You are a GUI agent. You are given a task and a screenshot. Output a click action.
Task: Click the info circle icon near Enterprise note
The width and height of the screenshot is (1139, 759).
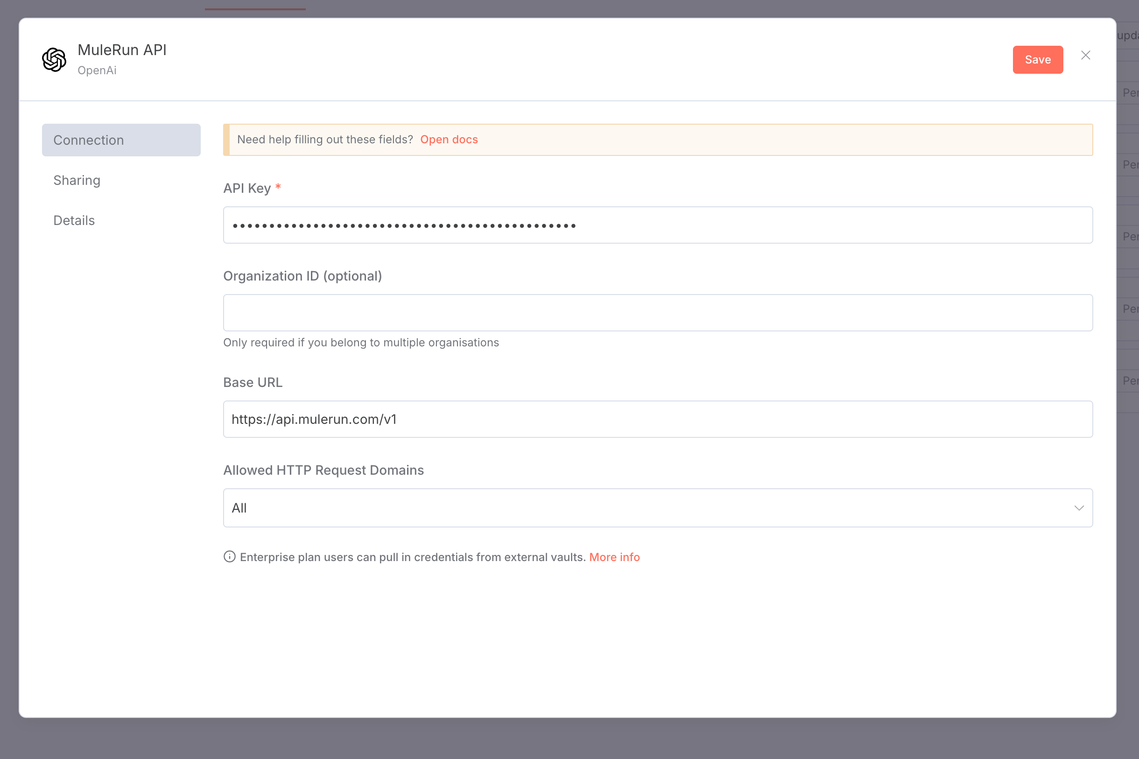[230, 557]
